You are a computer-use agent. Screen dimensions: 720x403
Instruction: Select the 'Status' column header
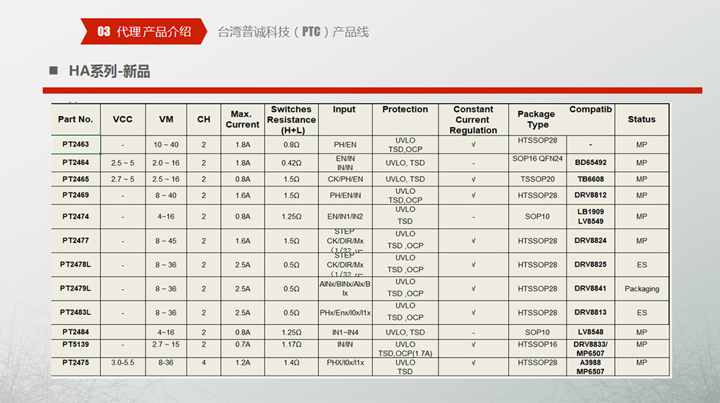642,120
